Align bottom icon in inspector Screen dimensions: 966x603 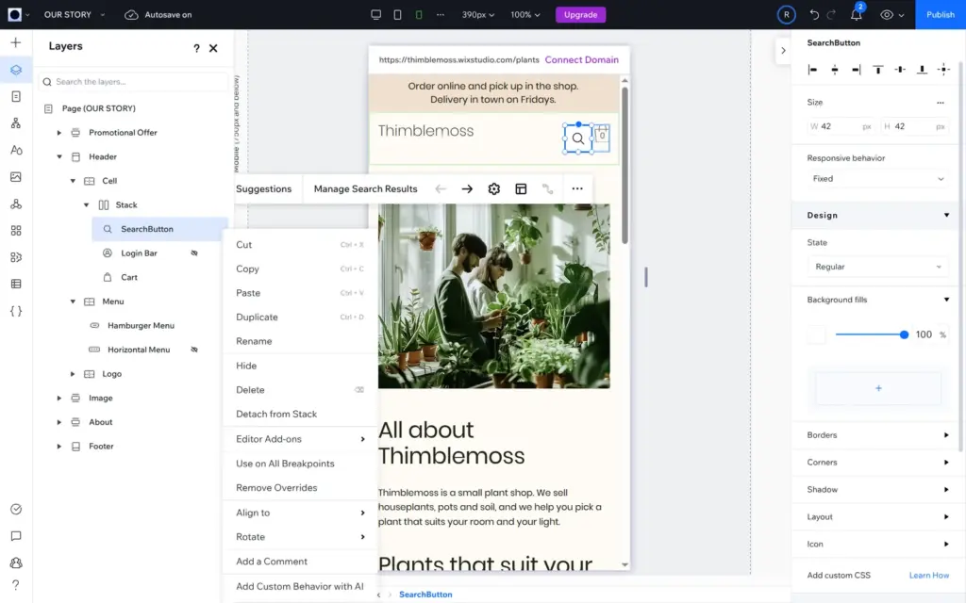tap(922, 70)
